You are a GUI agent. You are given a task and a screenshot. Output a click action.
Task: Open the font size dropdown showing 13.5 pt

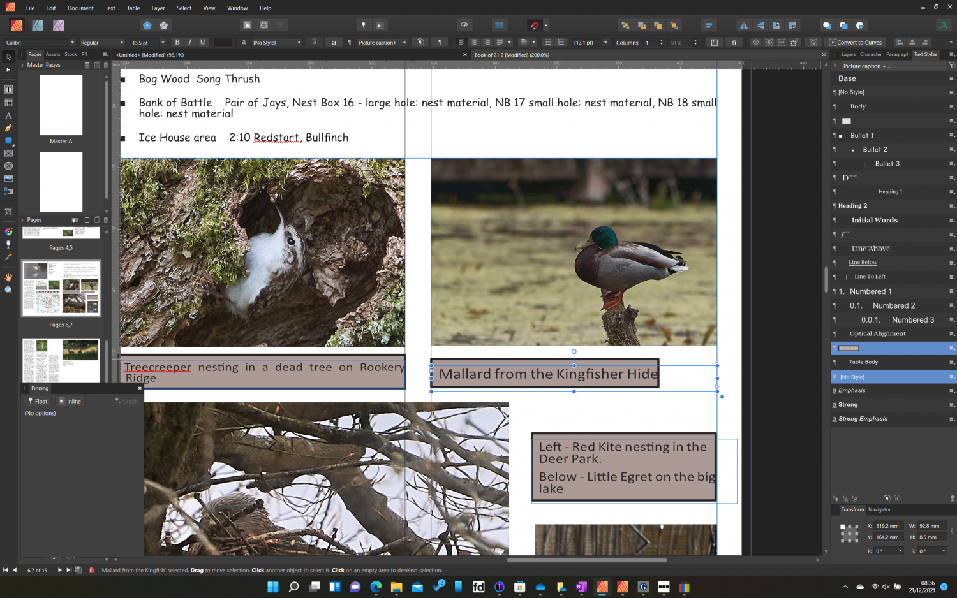point(145,42)
